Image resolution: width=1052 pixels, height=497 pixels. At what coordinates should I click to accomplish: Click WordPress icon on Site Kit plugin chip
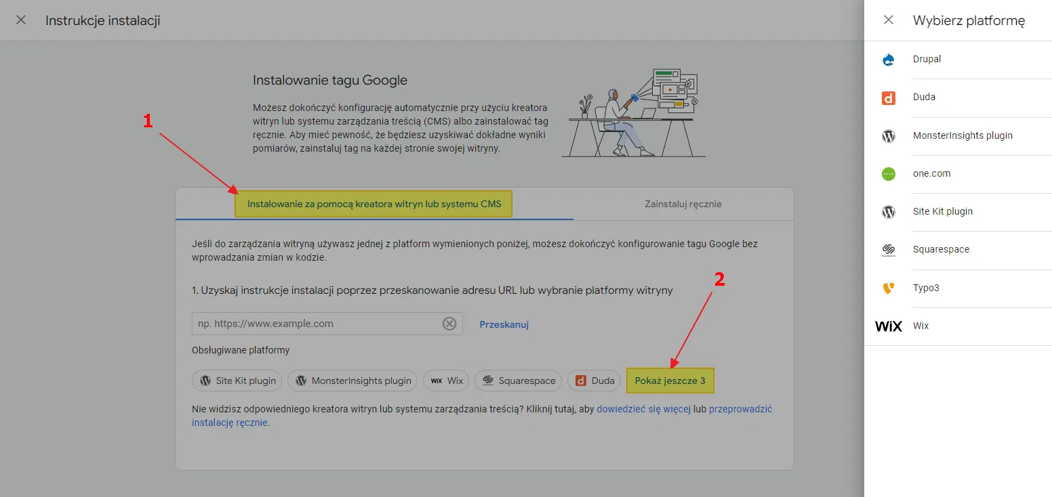(x=205, y=381)
